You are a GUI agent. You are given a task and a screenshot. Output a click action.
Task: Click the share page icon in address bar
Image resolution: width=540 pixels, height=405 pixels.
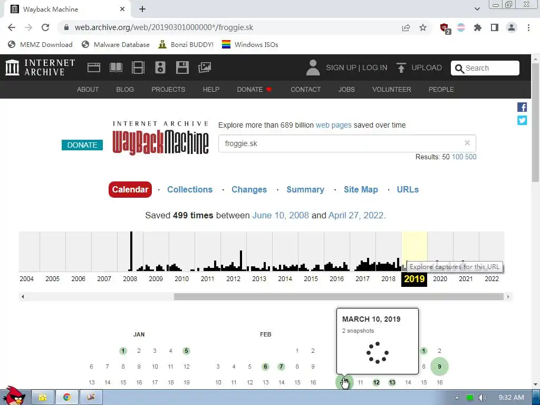(x=406, y=27)
